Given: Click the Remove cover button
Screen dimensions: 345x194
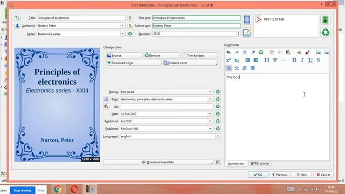Looking at the screenshot, I should click(162, 56).
